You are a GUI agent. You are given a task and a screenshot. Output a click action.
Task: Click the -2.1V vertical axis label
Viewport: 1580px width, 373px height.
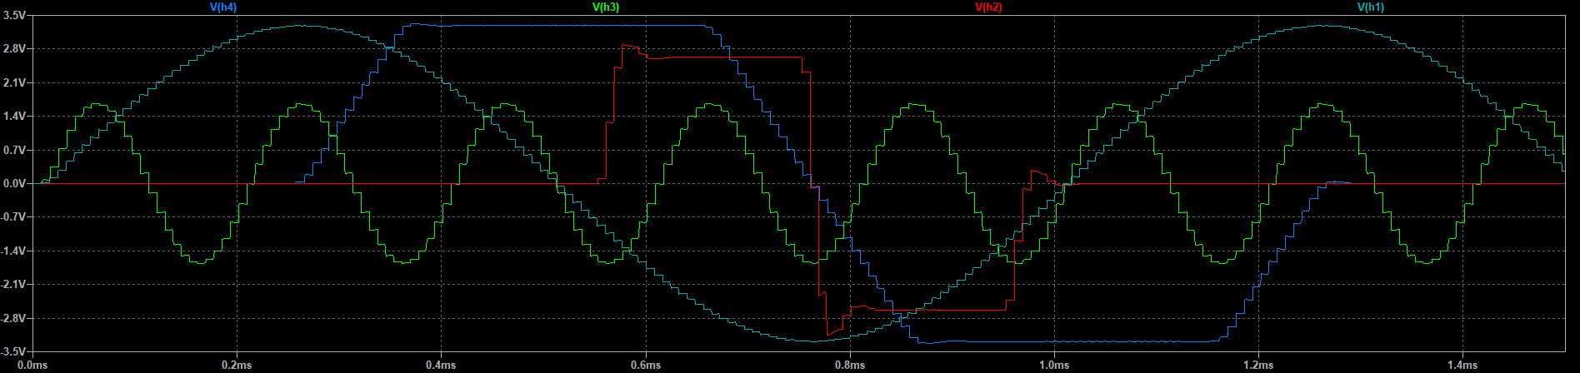click(x=13, y=285)
